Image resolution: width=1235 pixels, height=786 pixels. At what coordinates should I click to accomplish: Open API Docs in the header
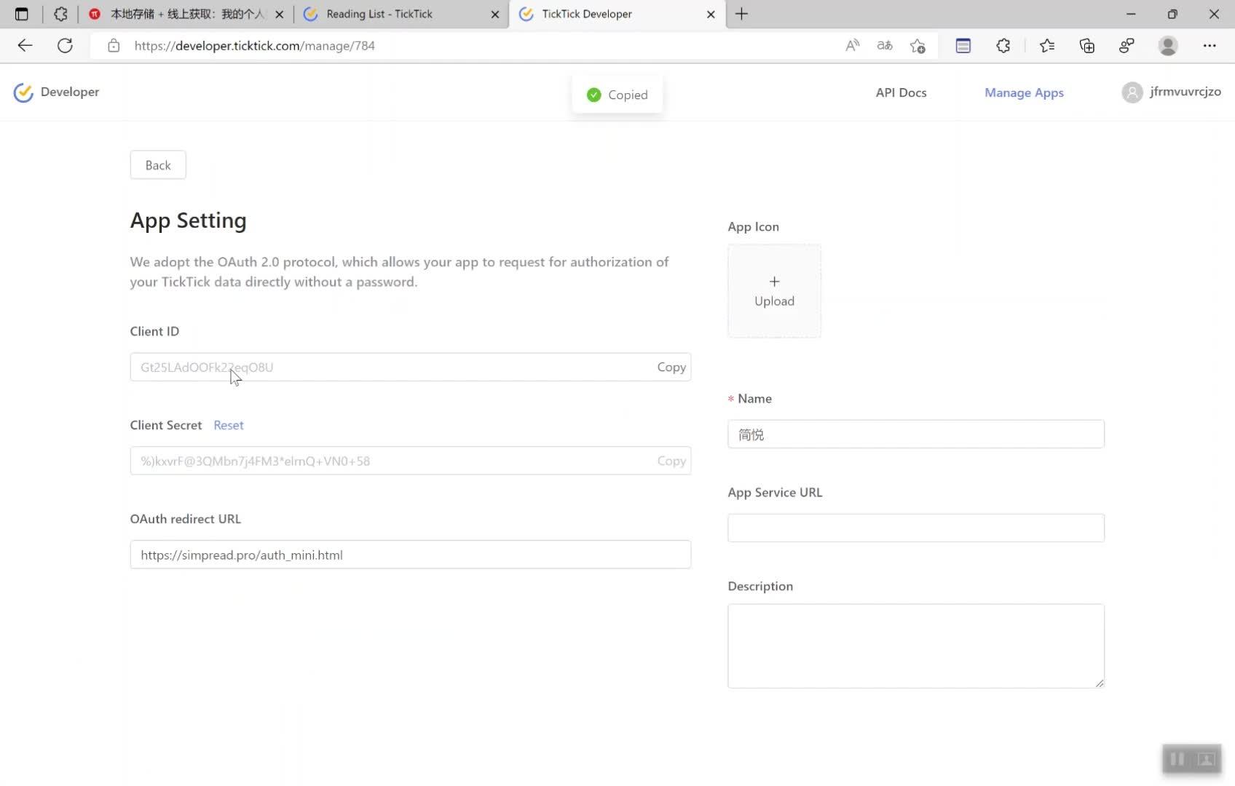[x=901, y=92]
